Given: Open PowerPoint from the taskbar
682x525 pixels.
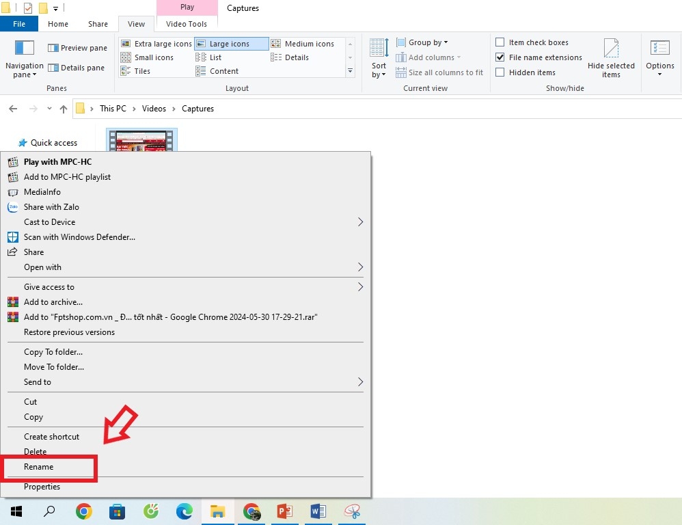Looking at the screenshot, I should point(285,511).
